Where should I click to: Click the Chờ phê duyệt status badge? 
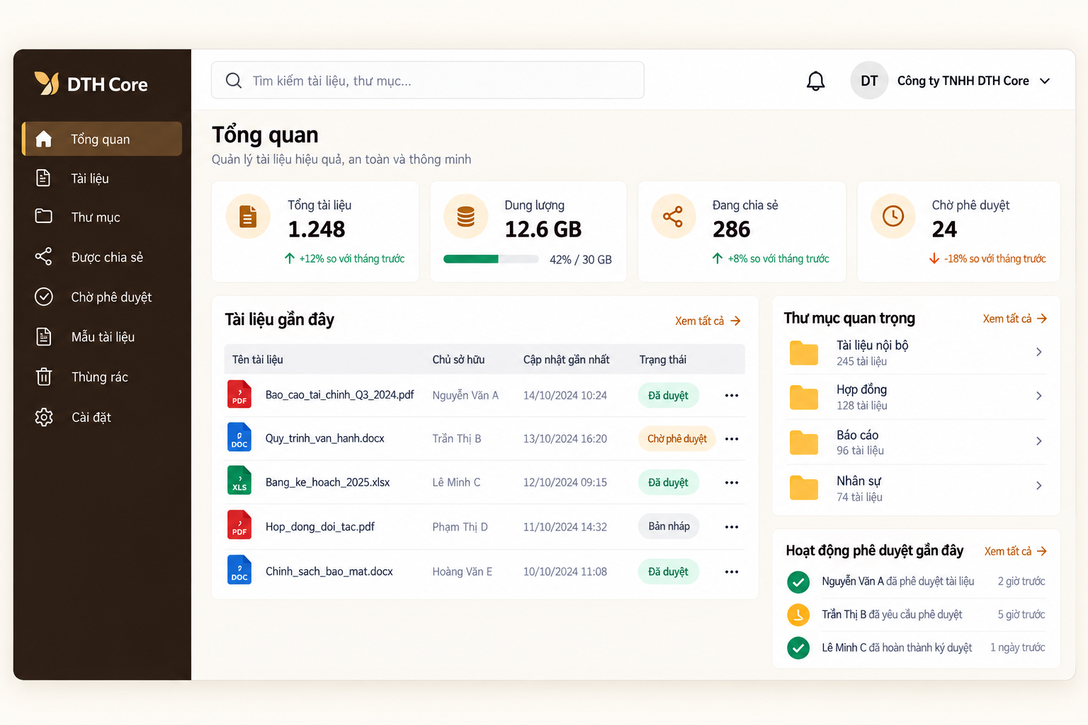(677, 439)
